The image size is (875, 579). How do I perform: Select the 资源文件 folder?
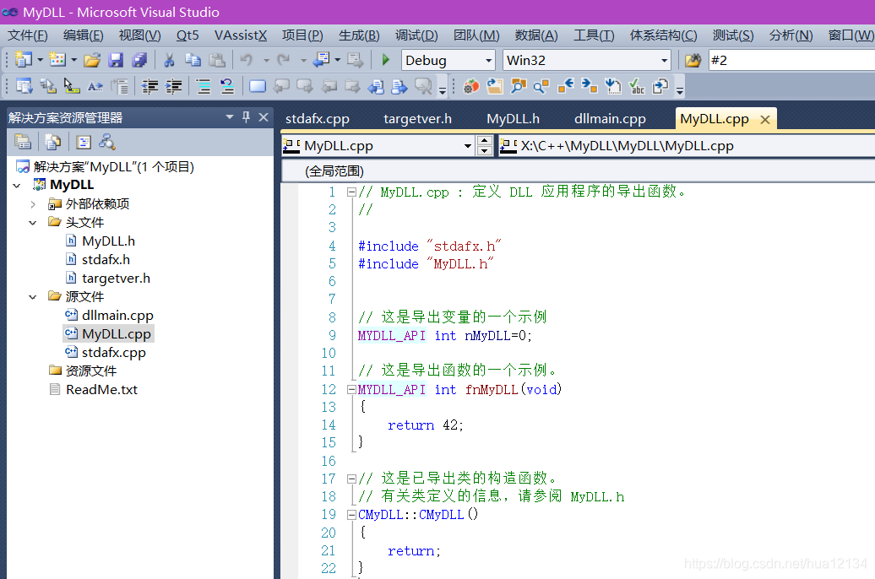tap(91, 371)
